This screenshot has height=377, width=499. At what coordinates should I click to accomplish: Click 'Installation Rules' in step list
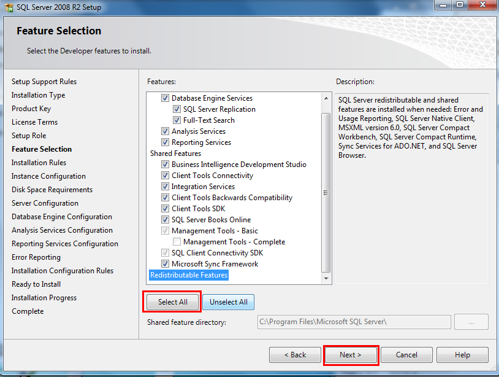click(39, 163)
